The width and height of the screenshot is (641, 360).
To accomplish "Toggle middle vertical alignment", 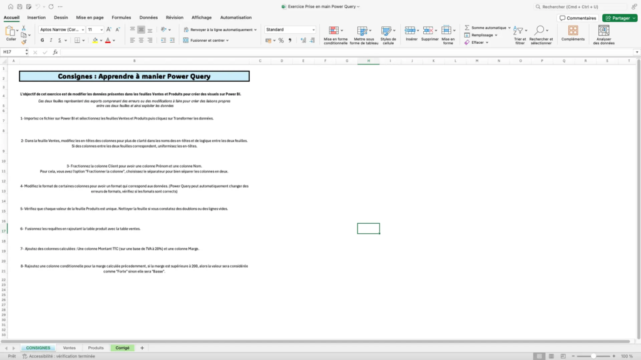I will pos(141,29).
